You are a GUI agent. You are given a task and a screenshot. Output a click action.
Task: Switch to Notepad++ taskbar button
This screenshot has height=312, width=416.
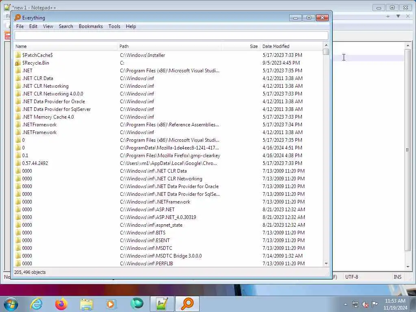tap(162, 304)
